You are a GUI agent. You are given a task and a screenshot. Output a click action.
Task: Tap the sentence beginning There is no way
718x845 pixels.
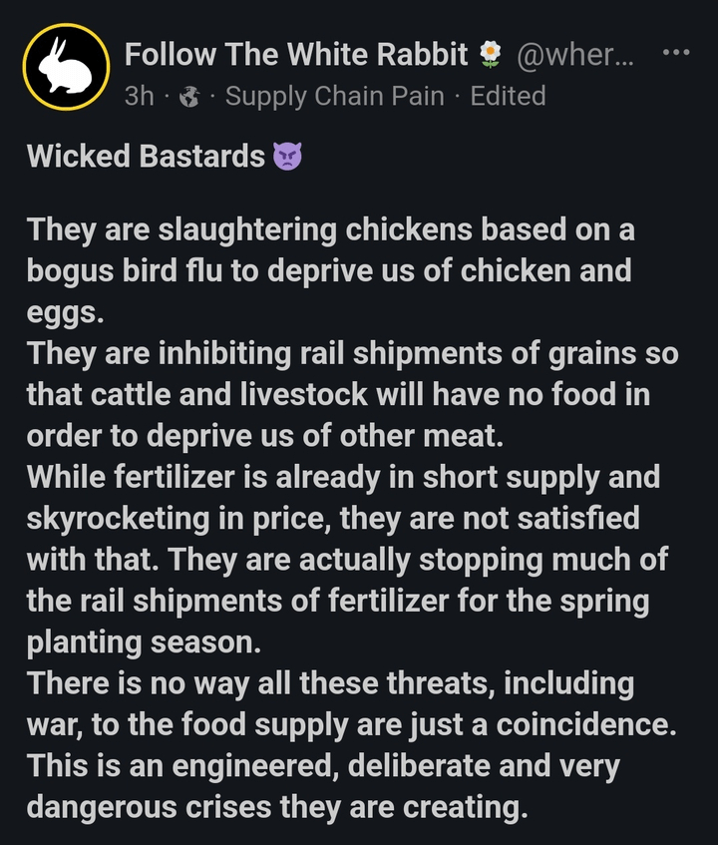329,684
